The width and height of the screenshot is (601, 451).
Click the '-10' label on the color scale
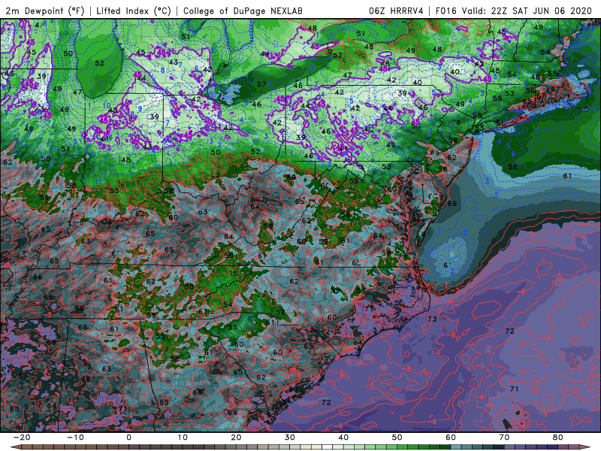(x=75, y=437)
